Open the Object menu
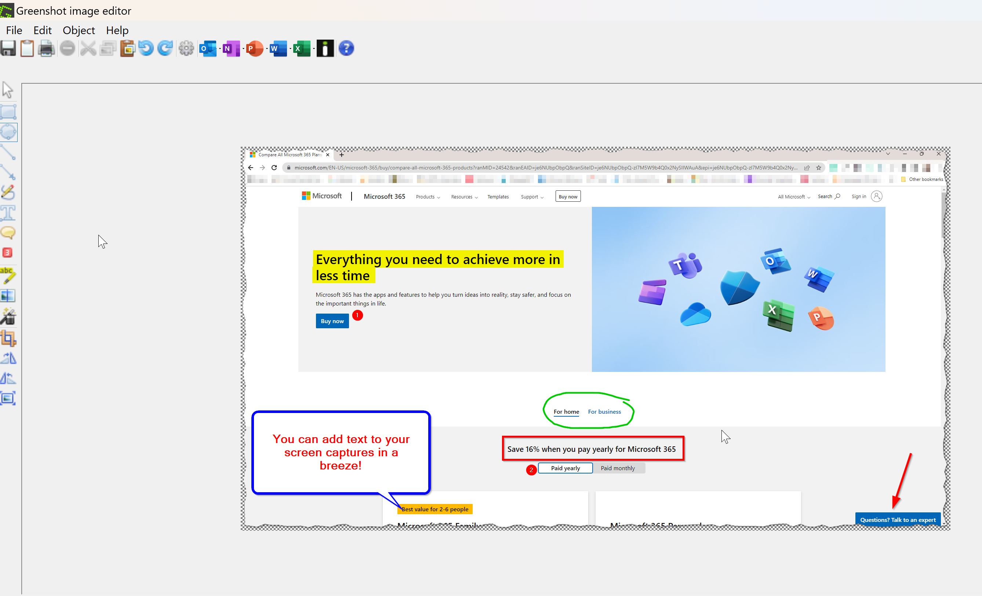Screen dimensions: 982x596 coord(79,30)
